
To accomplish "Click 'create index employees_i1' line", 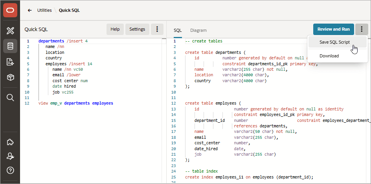I will 249,177.
